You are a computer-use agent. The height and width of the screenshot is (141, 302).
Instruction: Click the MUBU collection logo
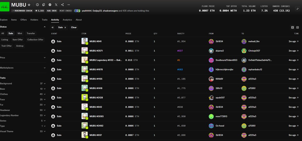pos(5,7)
